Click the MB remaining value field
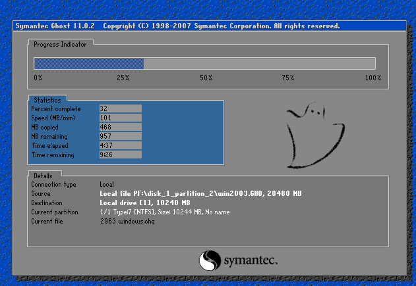416x286 pixels. [x=120, y=136]
